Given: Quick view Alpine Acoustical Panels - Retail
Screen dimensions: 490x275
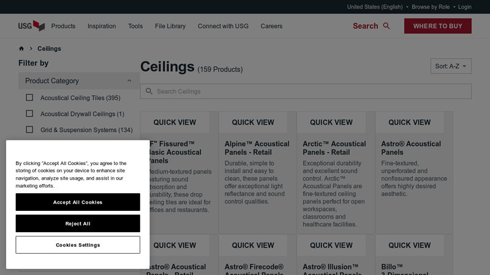Looking at the screenshot, I should point(253,122).
